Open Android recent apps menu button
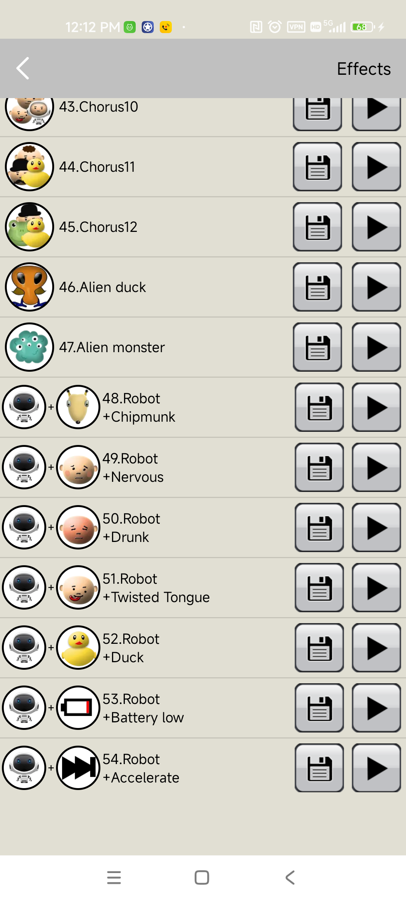406x902 pixels. click(x=114, y=878)
